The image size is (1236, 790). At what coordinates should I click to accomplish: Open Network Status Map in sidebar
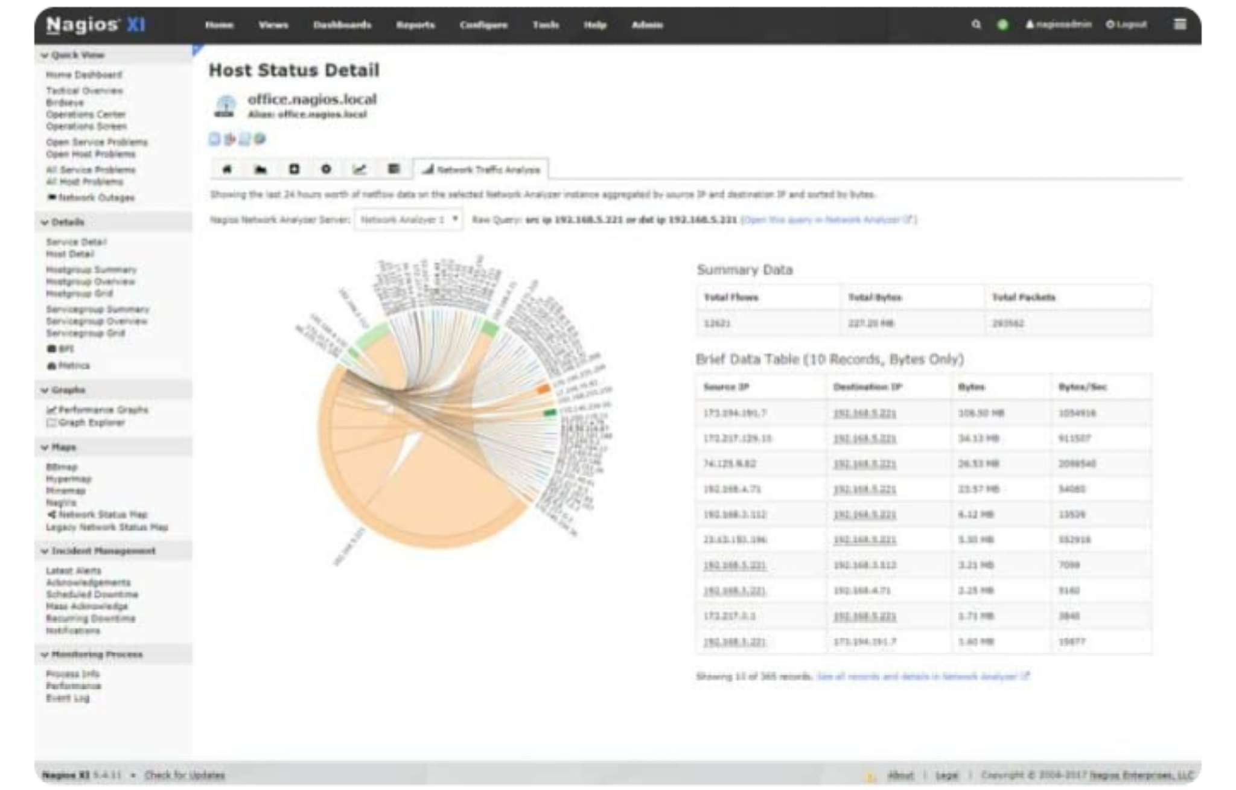tap(98, 515)
